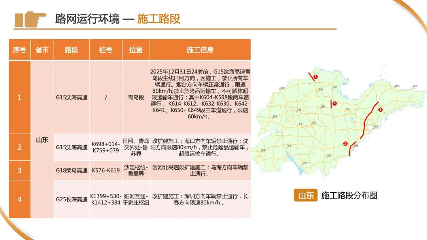
Task: Select row number 2 cell
Action: pyautogui.click(x=20, y=147)
